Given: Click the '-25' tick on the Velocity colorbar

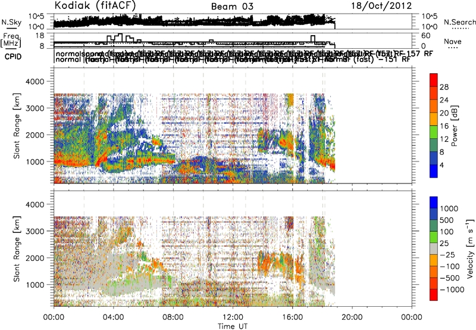Looking at the screenshot, I should pyautogui.click(x=447, y=255).
